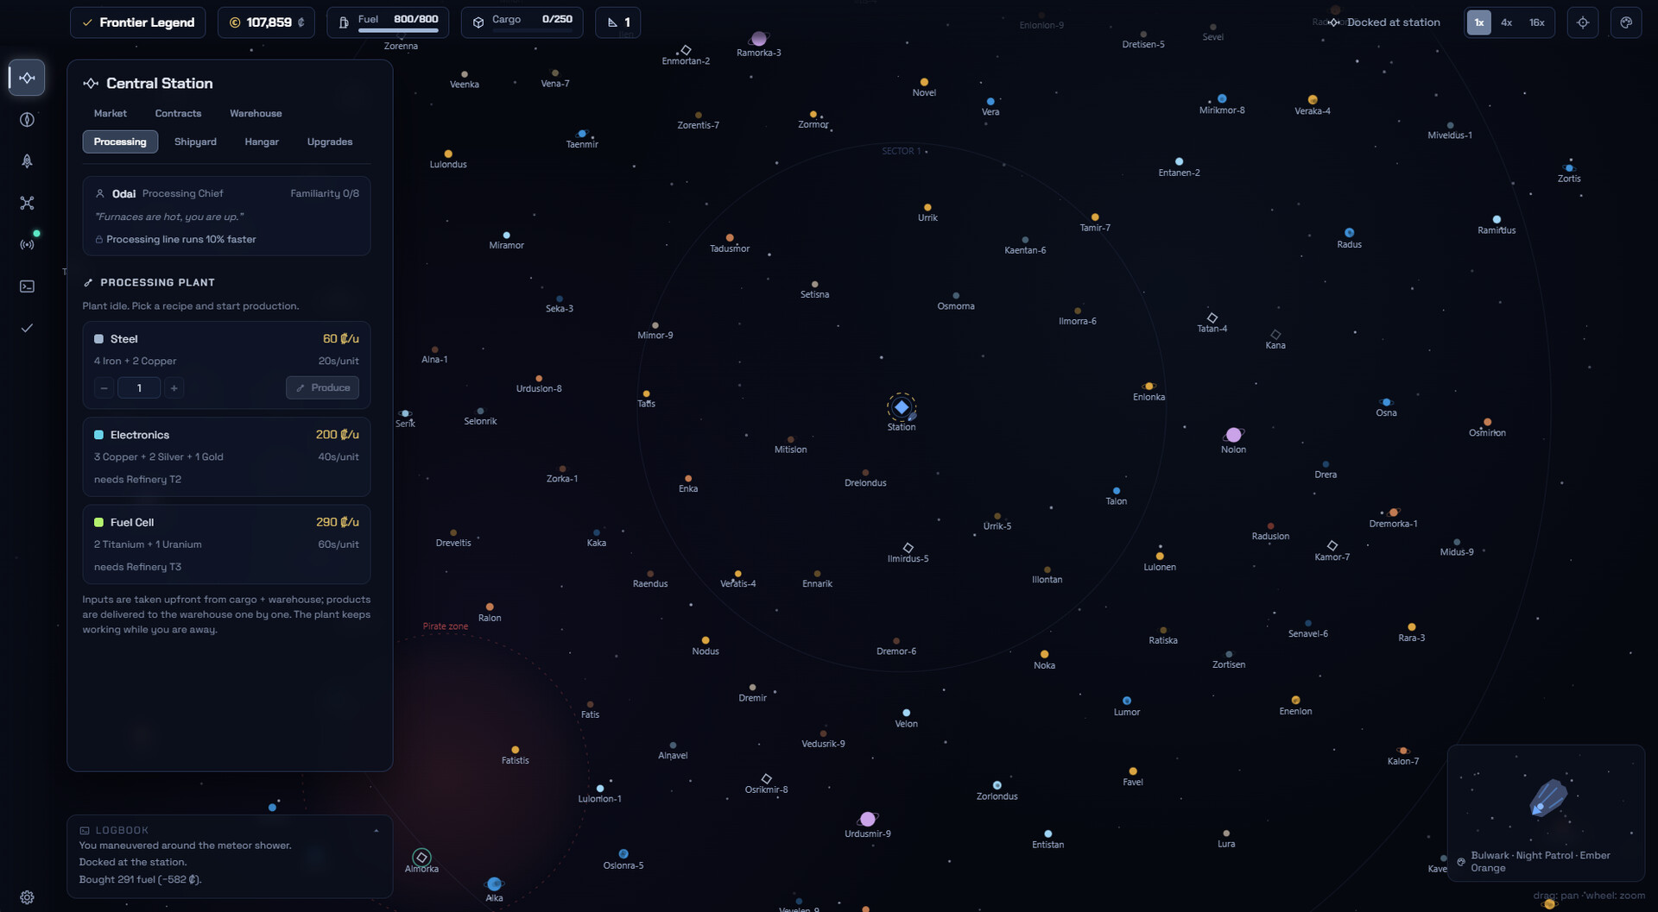1658x912 pixels.
Task: Select the Kamor-7 diamond marker
Action: point(1332,546)
